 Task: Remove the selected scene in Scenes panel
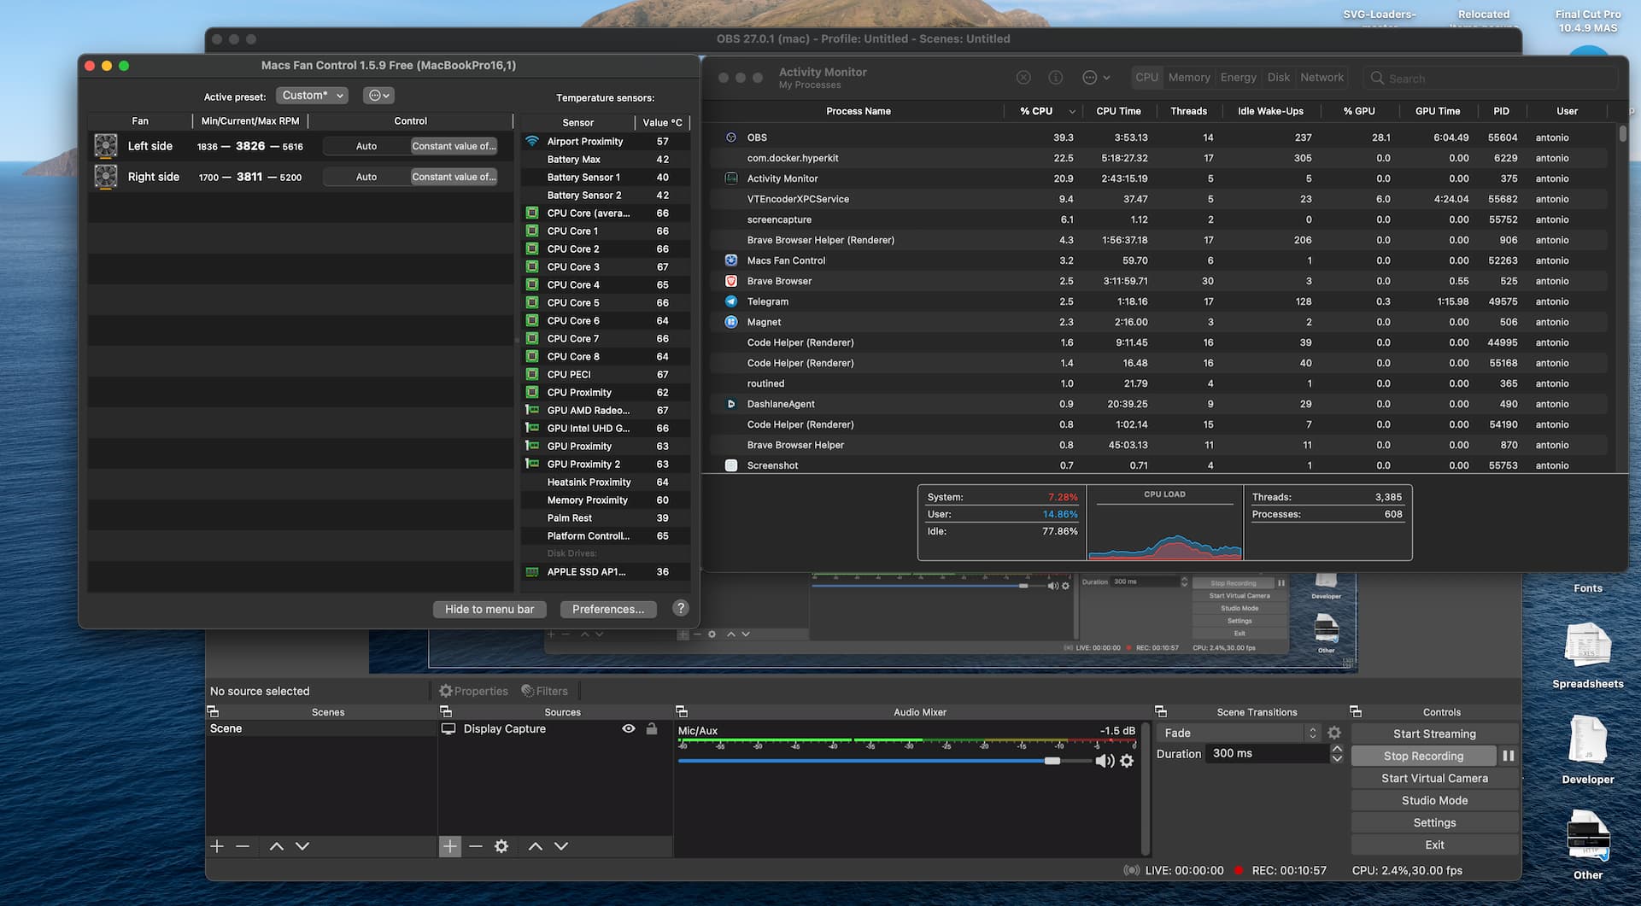243,846
